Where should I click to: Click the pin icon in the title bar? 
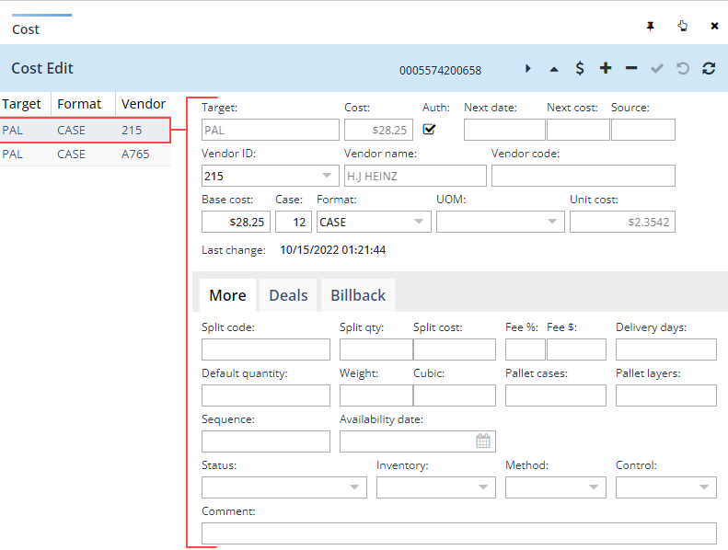click(650, 27)
